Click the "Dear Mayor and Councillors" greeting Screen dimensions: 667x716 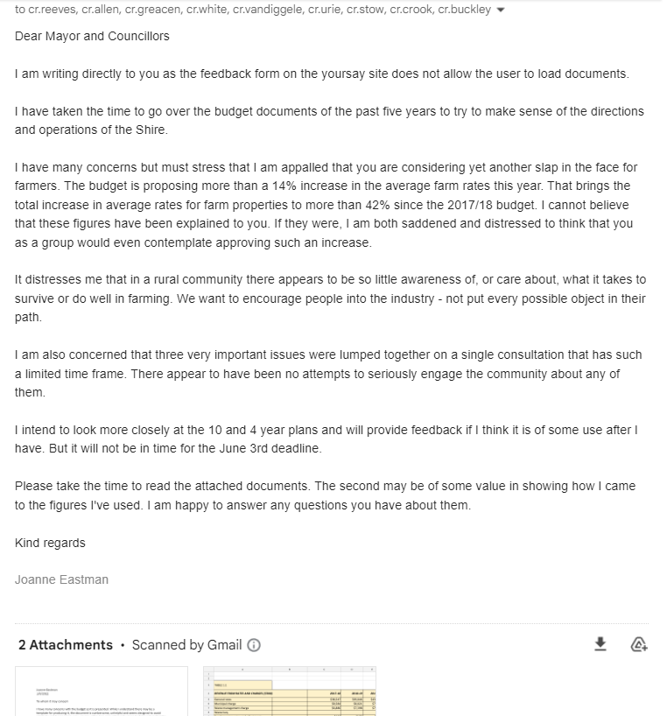(x=92, y=36)
